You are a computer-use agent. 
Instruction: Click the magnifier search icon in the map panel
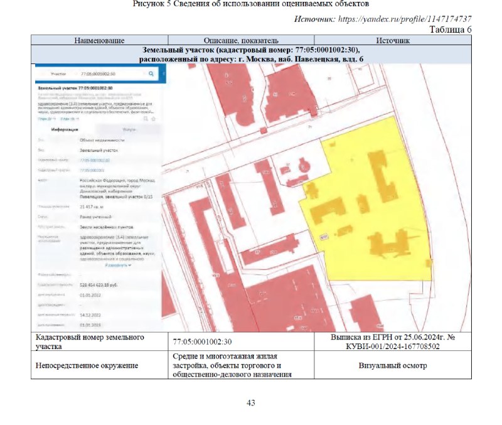151,73
